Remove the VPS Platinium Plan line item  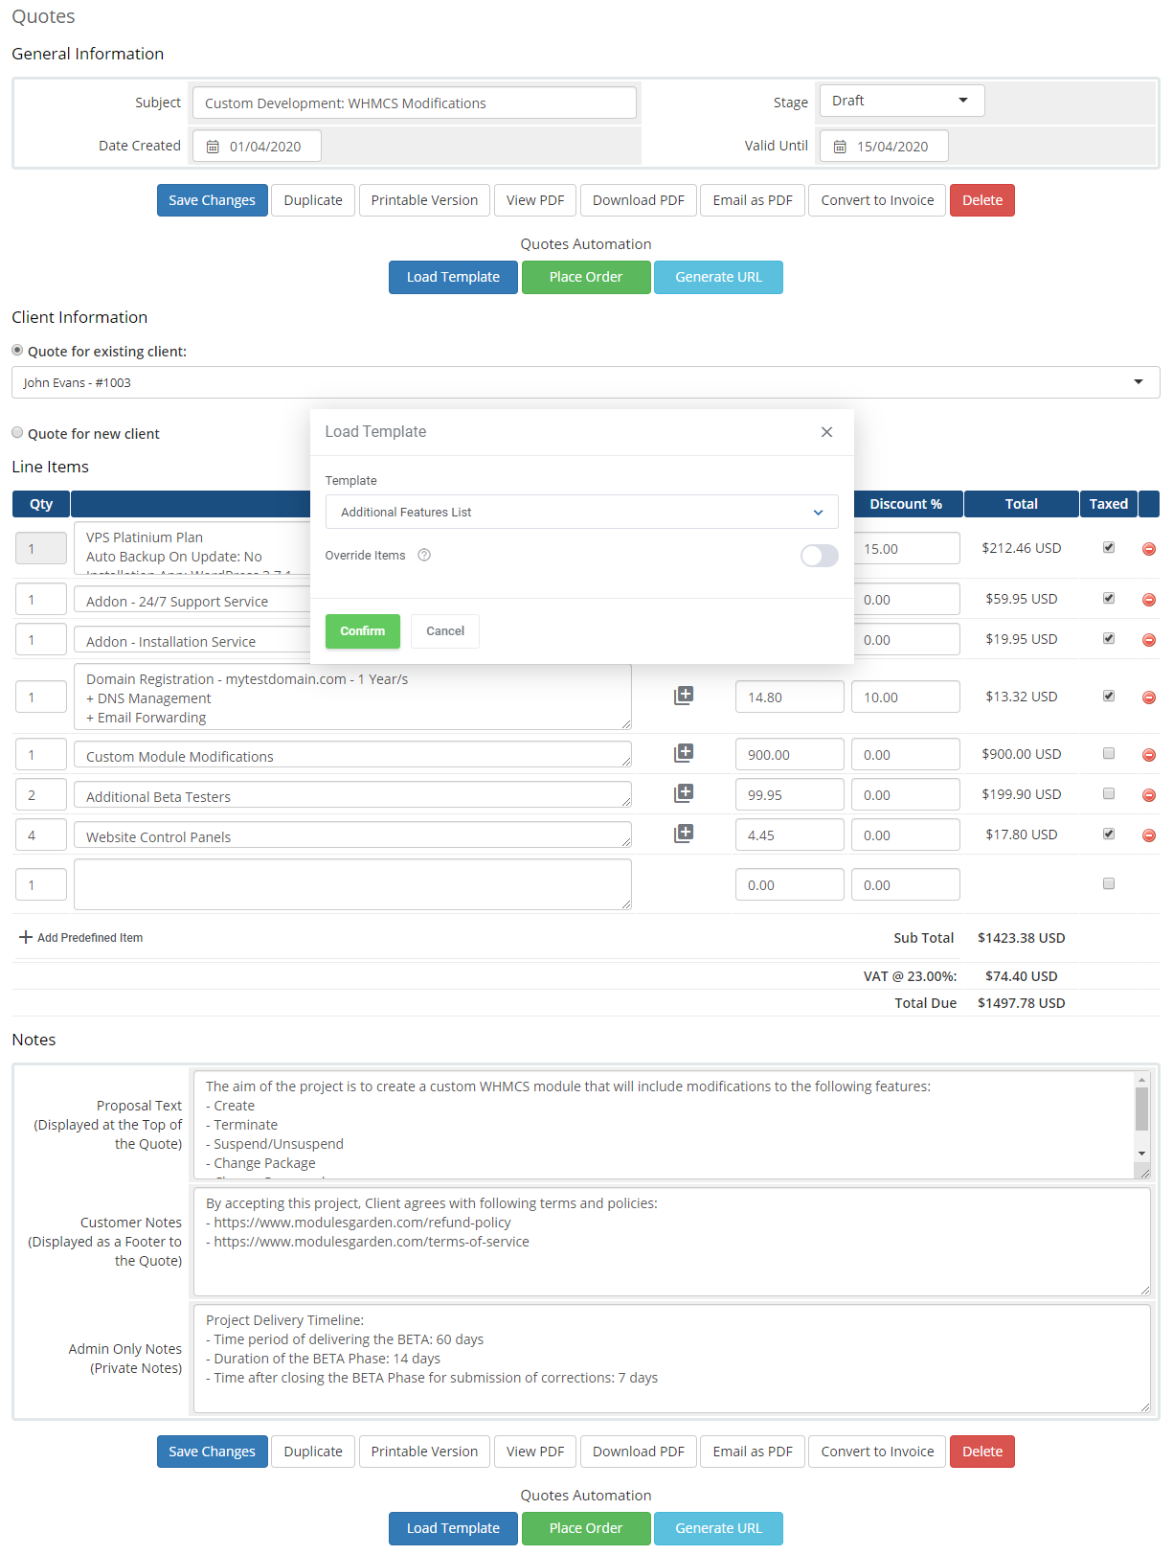click(1148, 549)
